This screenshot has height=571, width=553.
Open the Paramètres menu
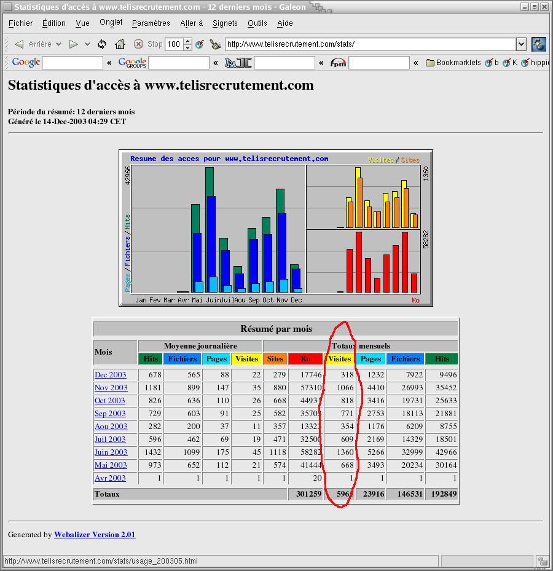click(x=151, y=23)
